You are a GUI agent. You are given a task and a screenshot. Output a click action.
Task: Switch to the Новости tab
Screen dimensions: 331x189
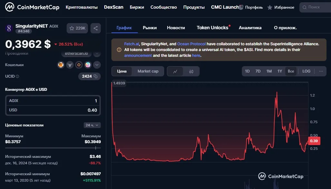pos(176,28)
